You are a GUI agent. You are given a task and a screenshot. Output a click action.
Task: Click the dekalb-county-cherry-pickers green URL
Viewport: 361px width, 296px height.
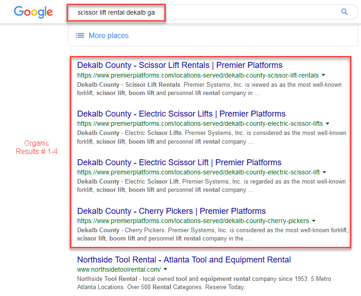click(193, 221)
